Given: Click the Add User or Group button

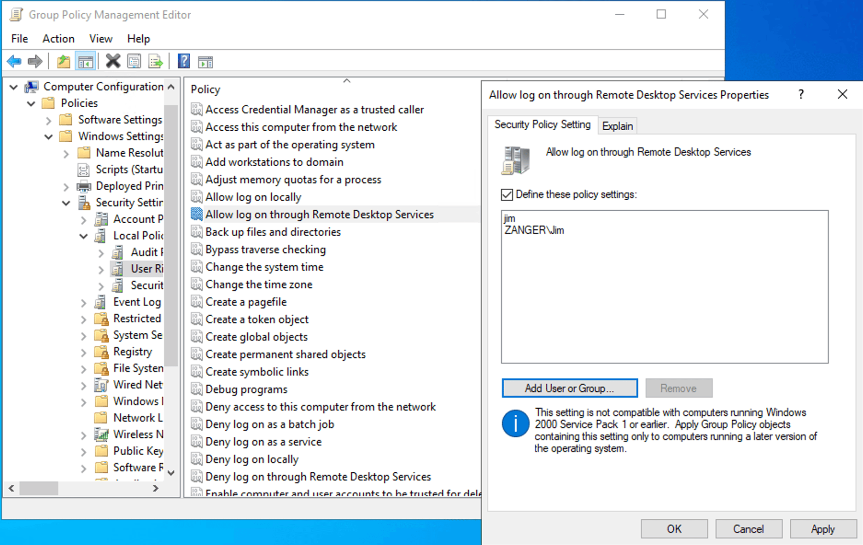Looking at the screenshot, I should pyautogui.click(x=569, y=388).
